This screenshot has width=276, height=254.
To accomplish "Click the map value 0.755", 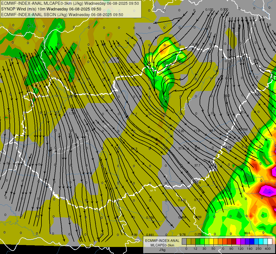I will pos(150,218).
